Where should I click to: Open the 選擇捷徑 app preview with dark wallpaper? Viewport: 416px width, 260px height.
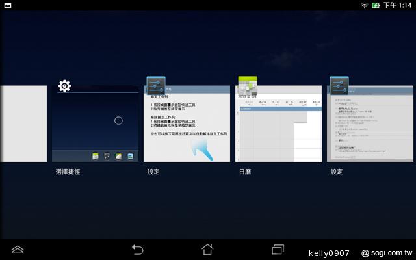coord(96,123)
